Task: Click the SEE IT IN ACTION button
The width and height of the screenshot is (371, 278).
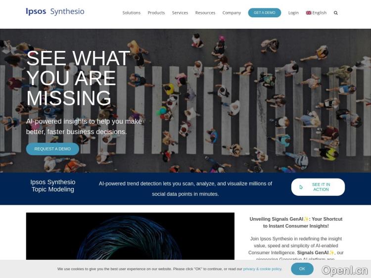Action: [318, 187]
